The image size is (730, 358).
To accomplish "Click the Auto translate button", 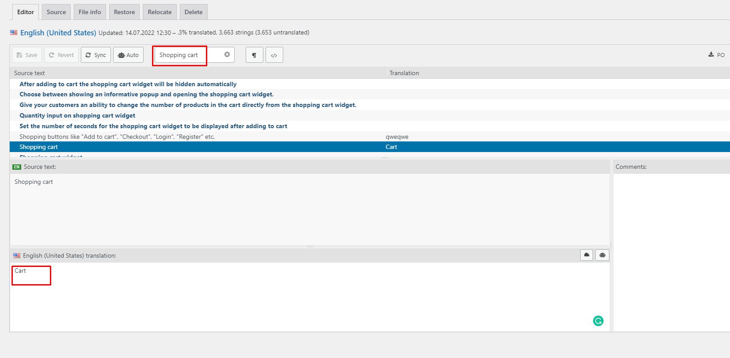I will [x=128, y=55].
